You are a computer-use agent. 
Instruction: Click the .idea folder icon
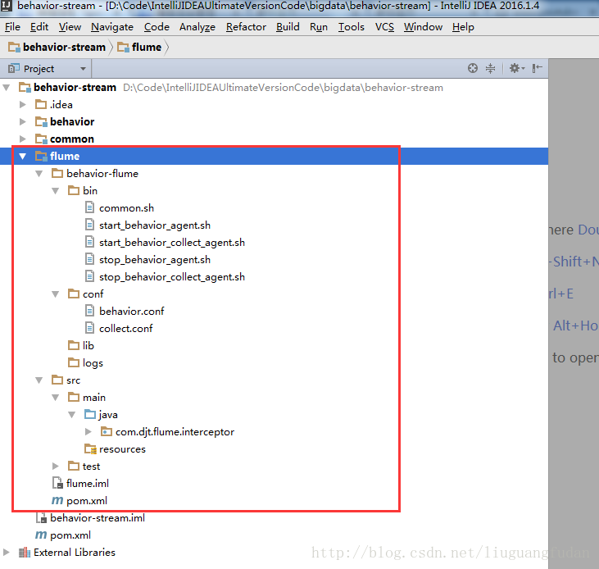click(x=41, y=104)
